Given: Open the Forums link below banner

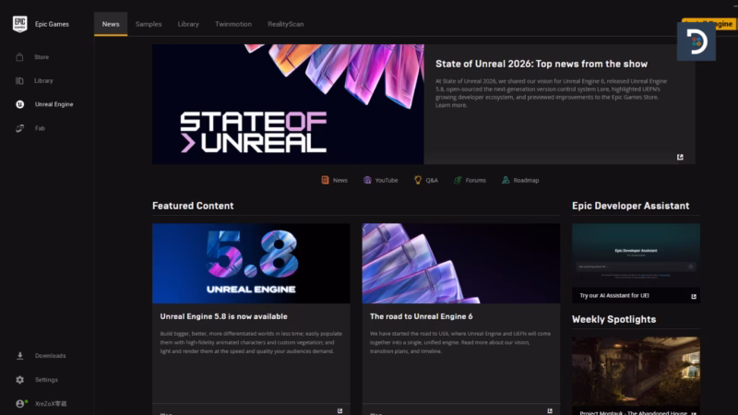Looking at the screenshot, I should point(476,180).
